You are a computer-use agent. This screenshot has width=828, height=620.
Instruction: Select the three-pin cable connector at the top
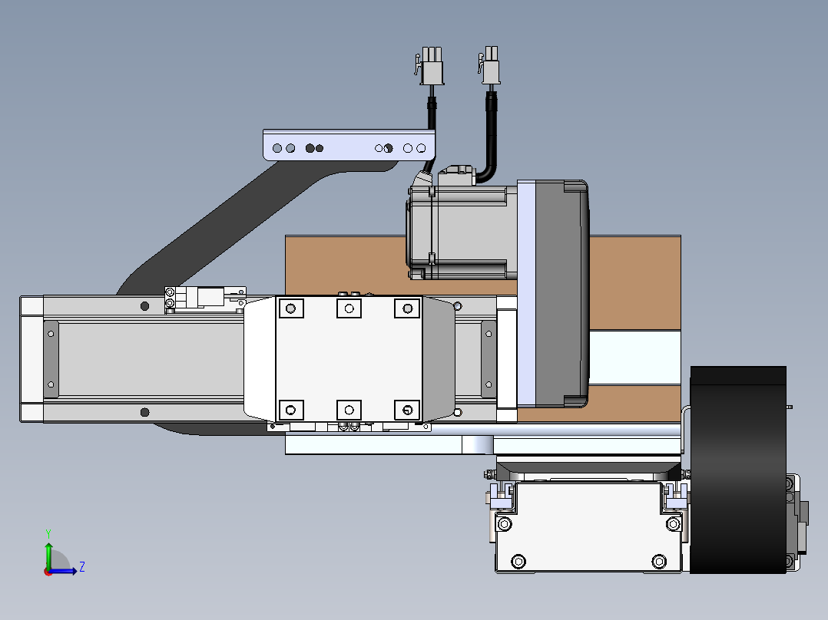[x=430, y=65]
